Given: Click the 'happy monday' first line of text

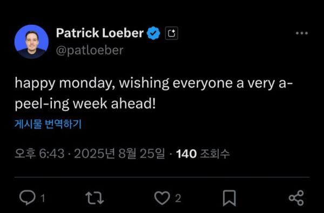Looking at the screenshot, I should coord(153,84).
